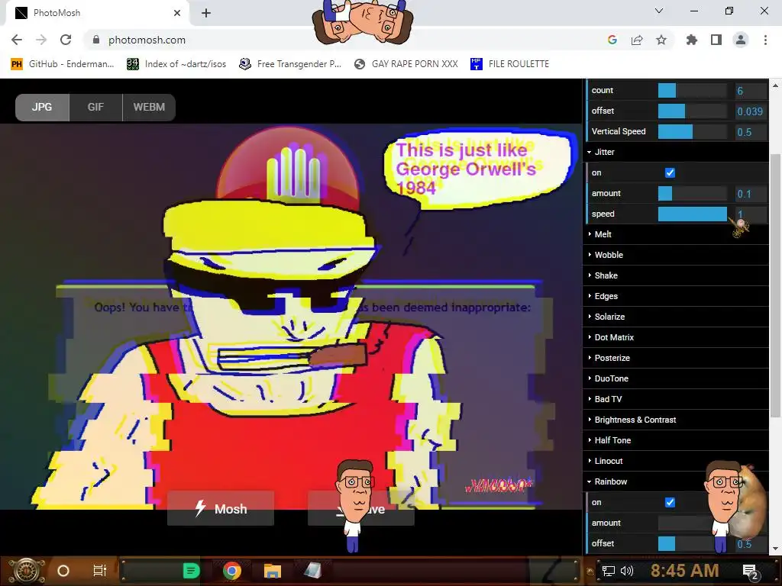This screenshot has height=586, width=782.
Task: Open the tab search chevron
Action: [659, 11]
